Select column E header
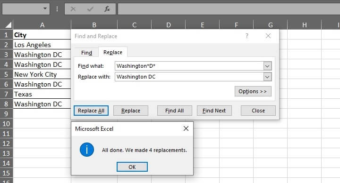This screenshot has height=183, width=340. click(x=202, y=25)
